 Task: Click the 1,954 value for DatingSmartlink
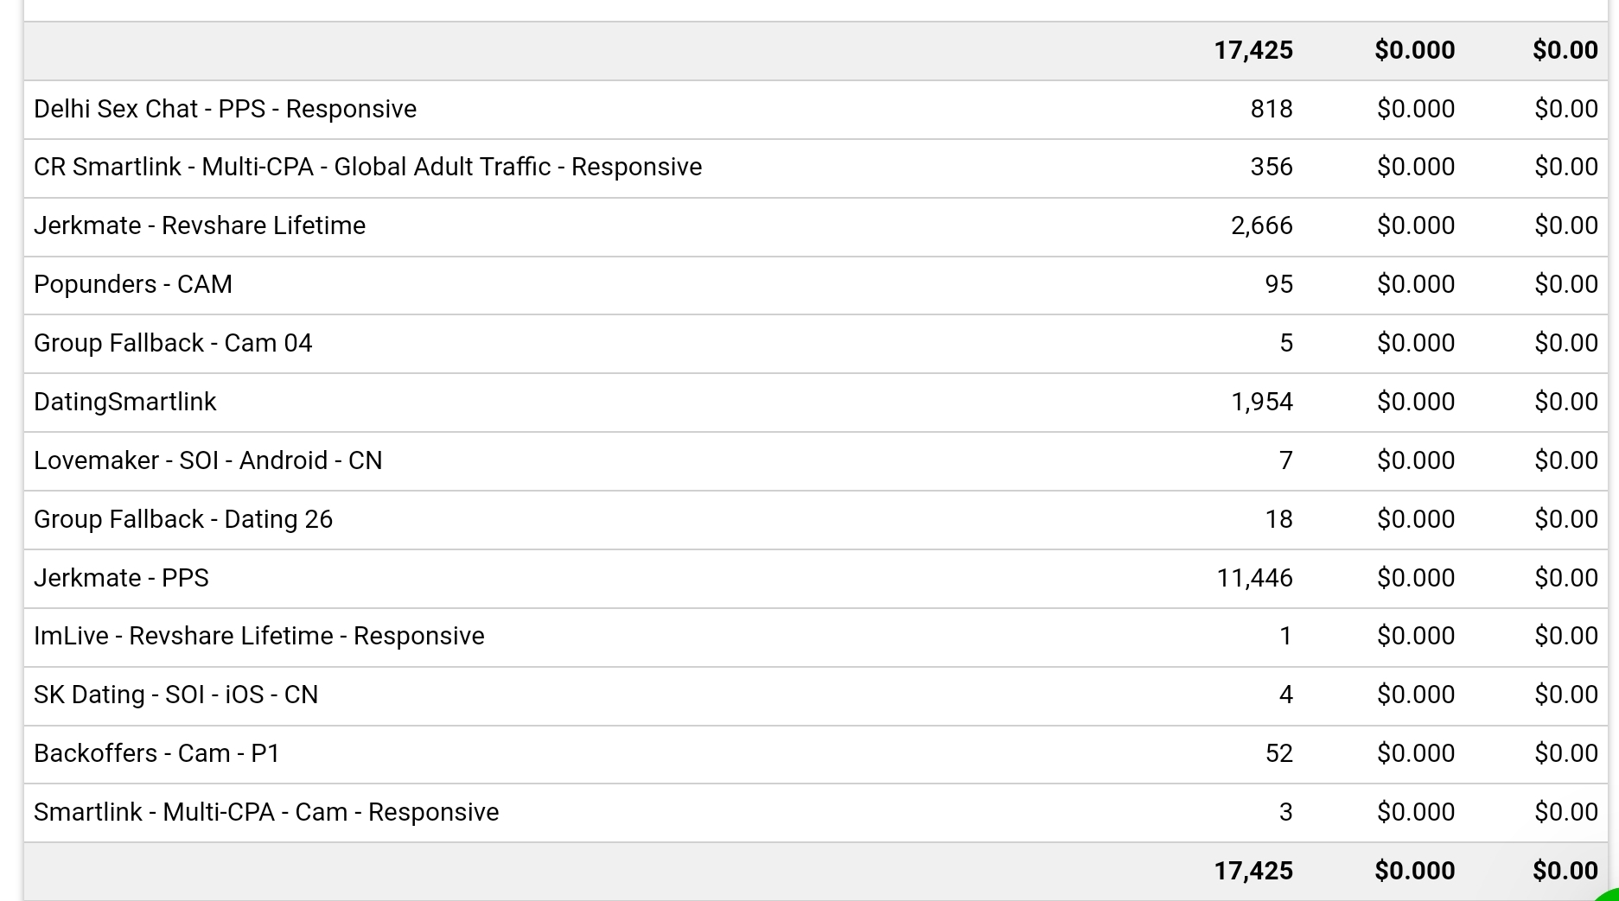1261,402
